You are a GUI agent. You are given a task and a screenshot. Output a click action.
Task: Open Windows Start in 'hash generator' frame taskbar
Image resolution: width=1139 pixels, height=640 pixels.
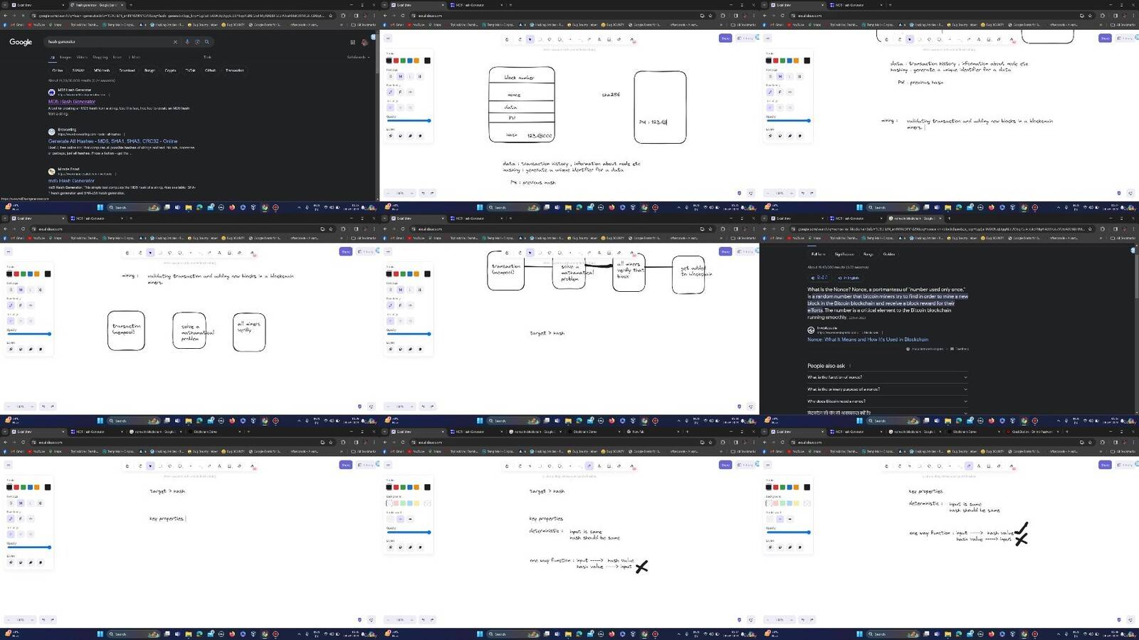(x=100, y=207)
